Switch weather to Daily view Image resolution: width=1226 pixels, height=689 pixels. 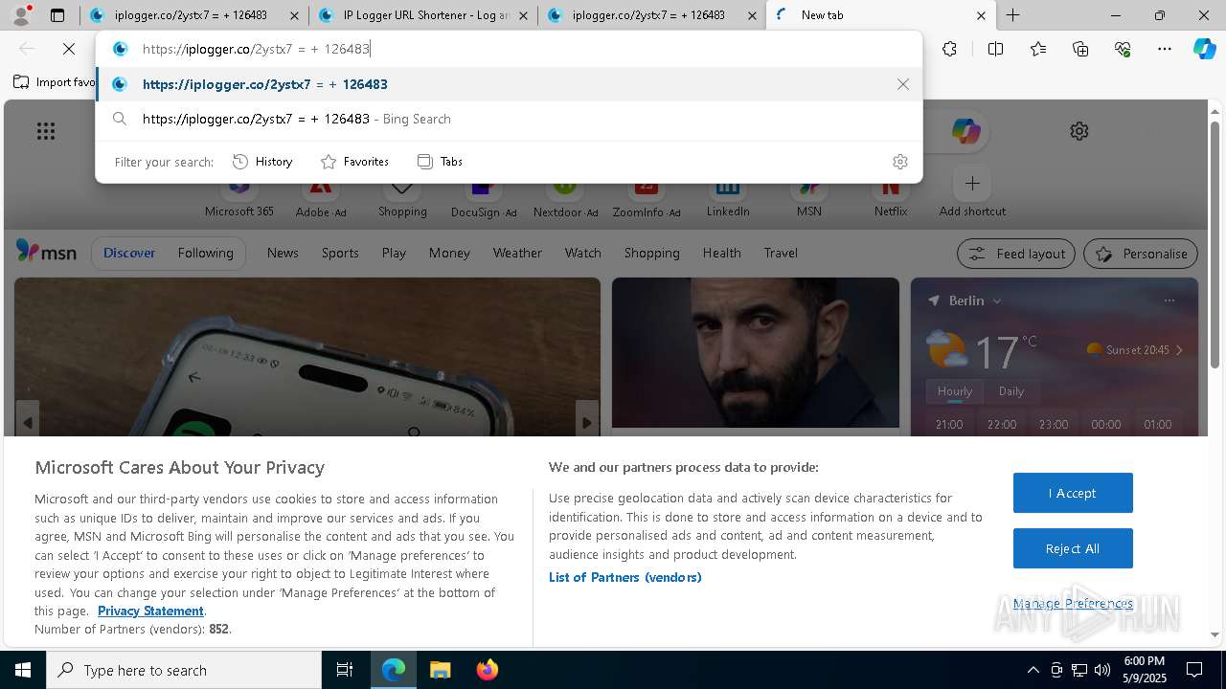click(1011, 391)
